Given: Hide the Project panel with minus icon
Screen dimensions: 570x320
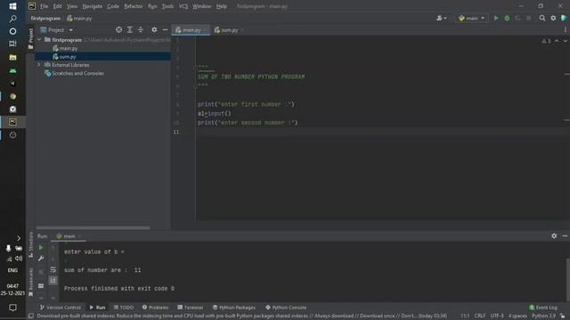Looking at the screenshot, I should click(x=165, y=30).
